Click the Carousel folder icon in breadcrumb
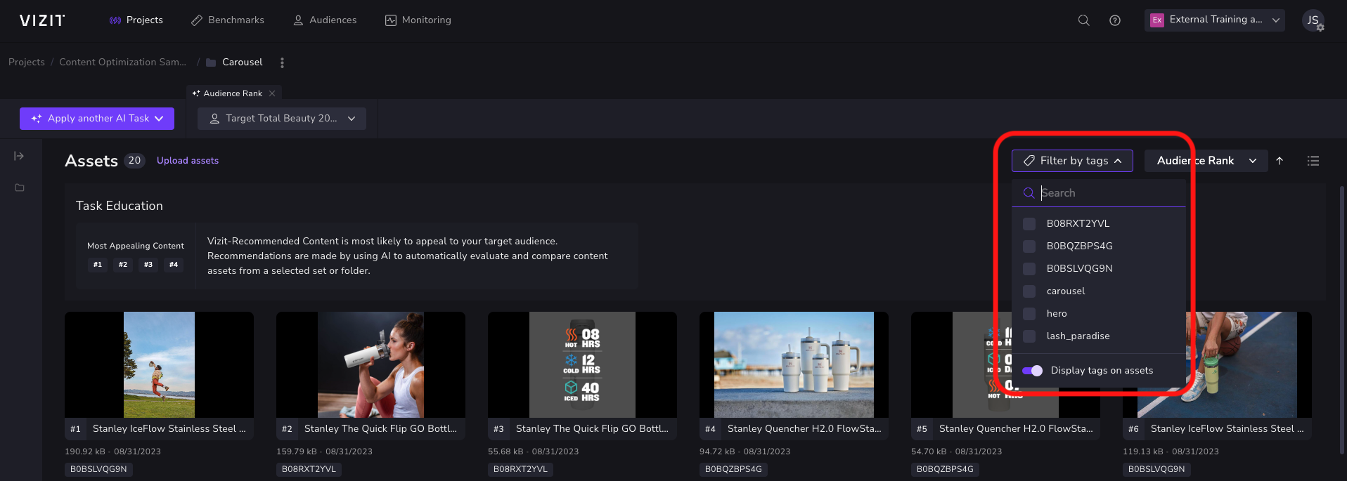This screenshot has height=481, width=1347. pyautogui.click(x=211, y=62)
